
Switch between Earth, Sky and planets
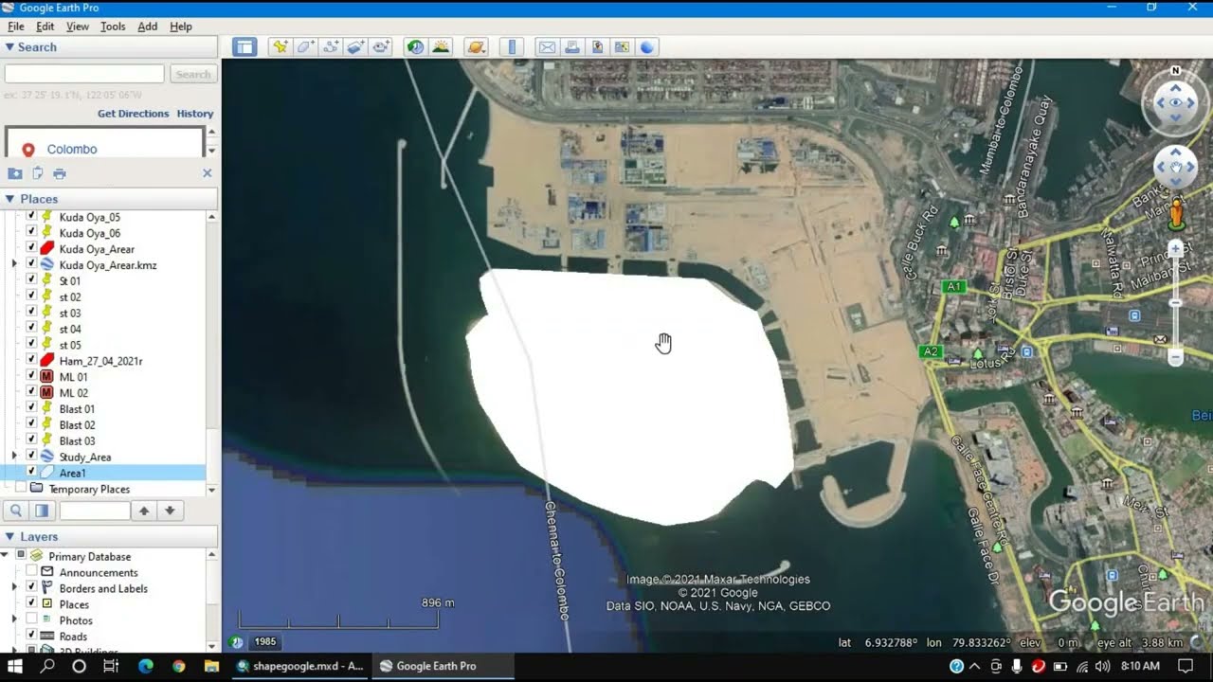coord(476,47)
